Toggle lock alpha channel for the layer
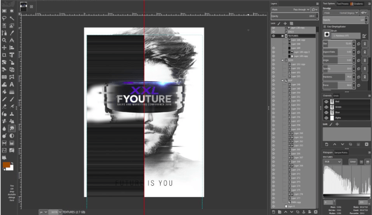Image resolution: width=372 pixels, height=215 pixels. [x=291, y=23]
